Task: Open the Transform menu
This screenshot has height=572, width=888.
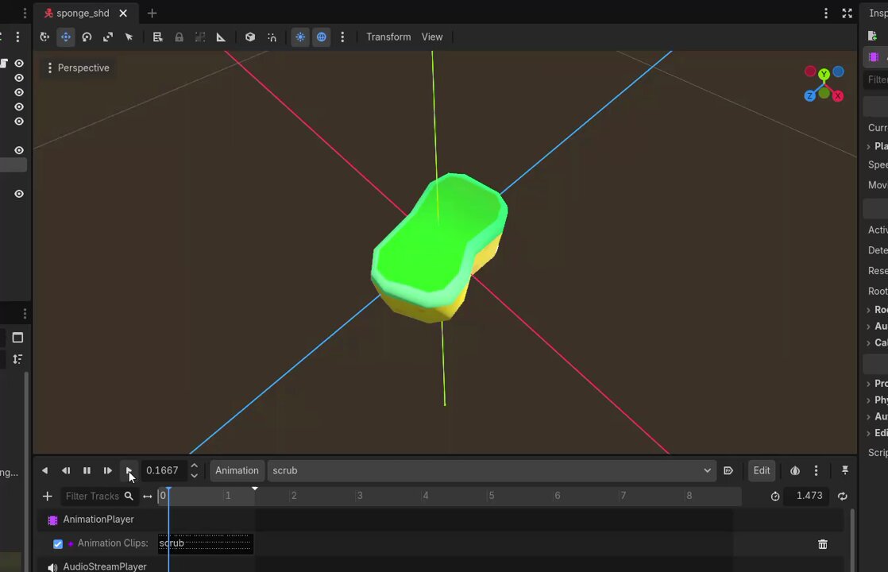Action: pos(388,37)
